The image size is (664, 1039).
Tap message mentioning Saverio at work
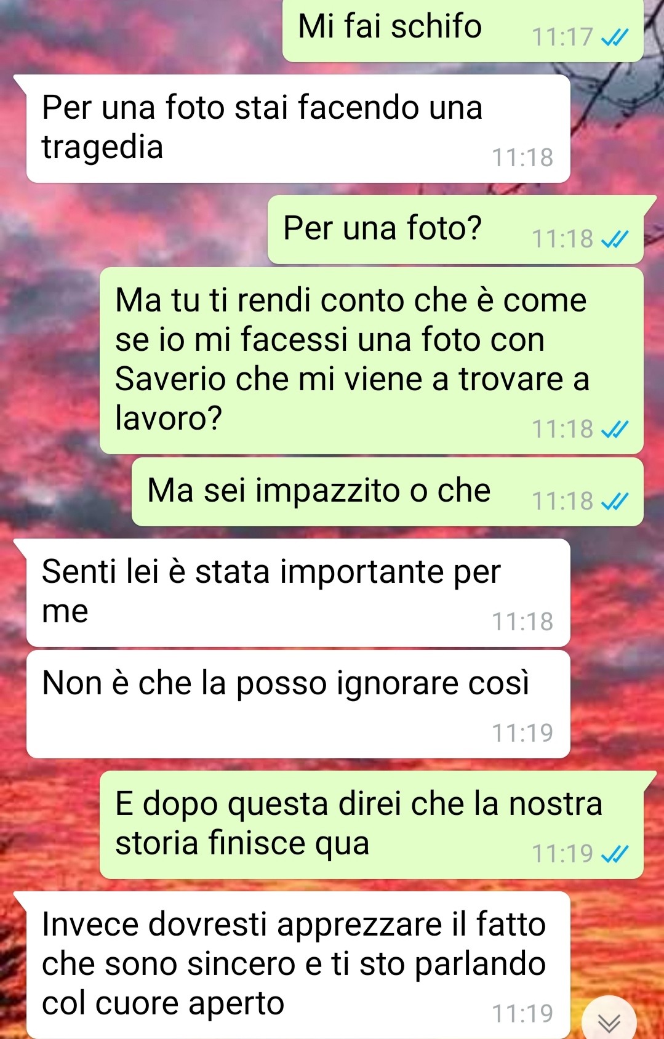pyautogui.click(x=372, y=361)
